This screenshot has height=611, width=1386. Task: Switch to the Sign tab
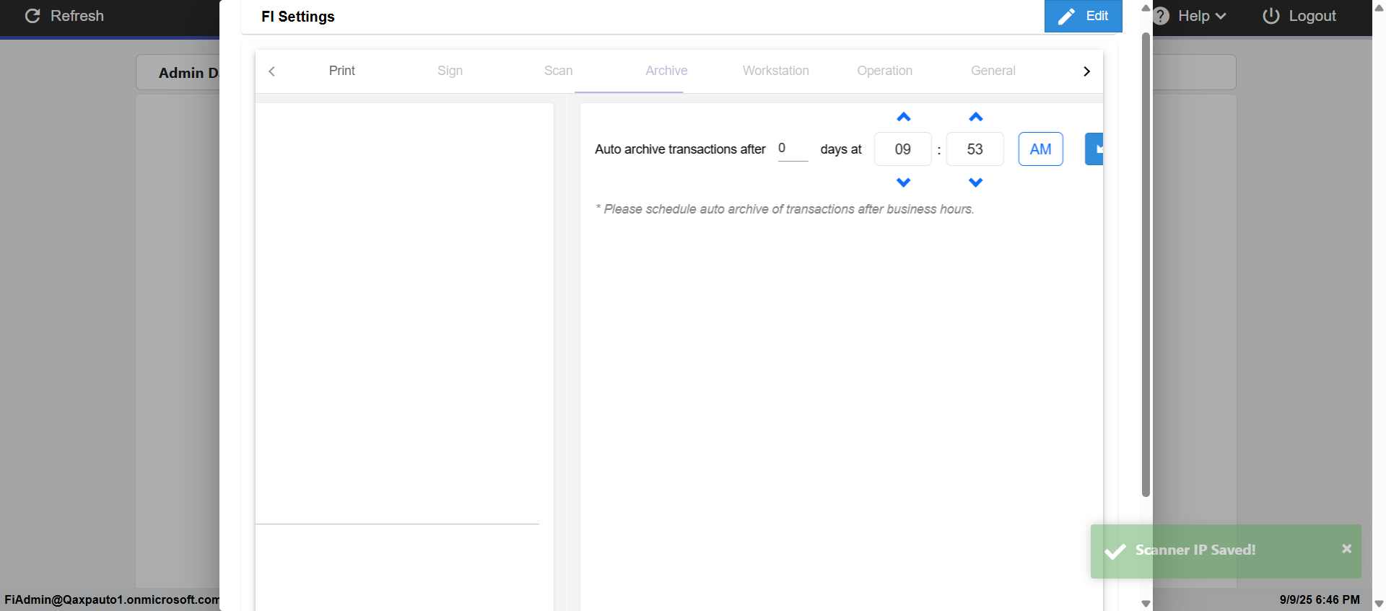tap(450, 71)
